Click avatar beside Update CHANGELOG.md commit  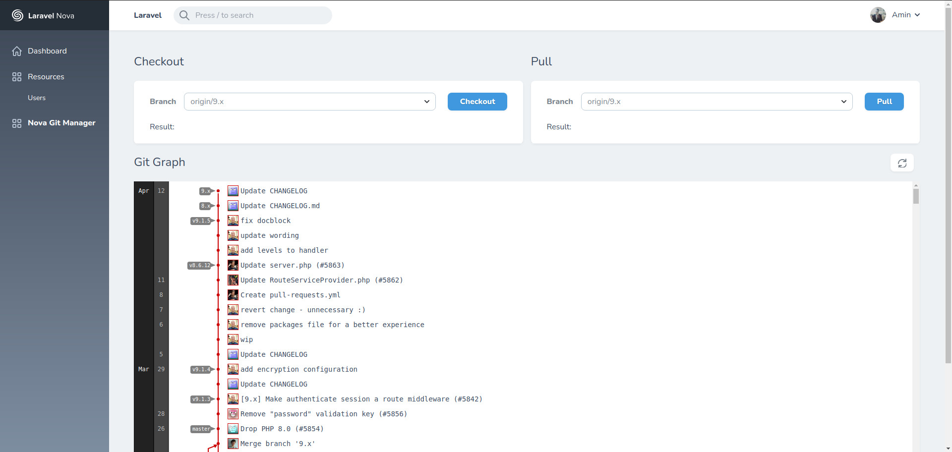click(x=233, y=206)
